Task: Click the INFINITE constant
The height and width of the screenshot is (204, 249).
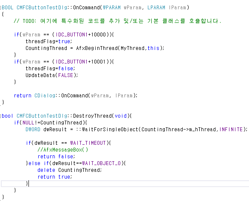Action: coord(231,130)
